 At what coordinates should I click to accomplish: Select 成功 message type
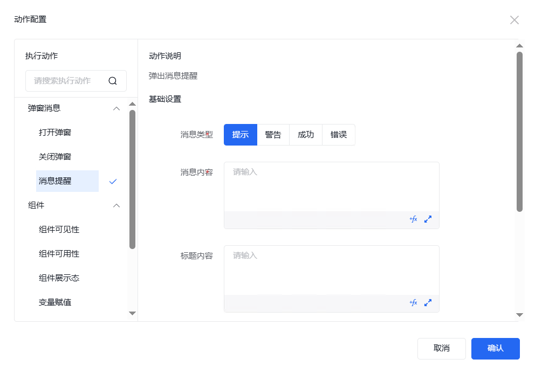click(x=306, y=135)
